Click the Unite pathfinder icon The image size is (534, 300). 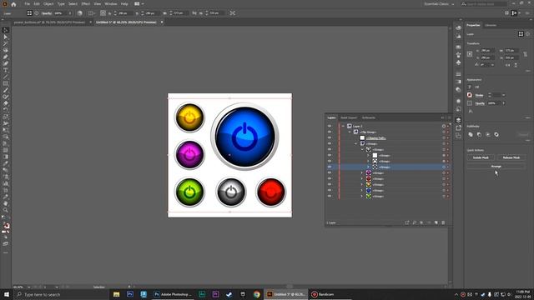click(471, 134)
